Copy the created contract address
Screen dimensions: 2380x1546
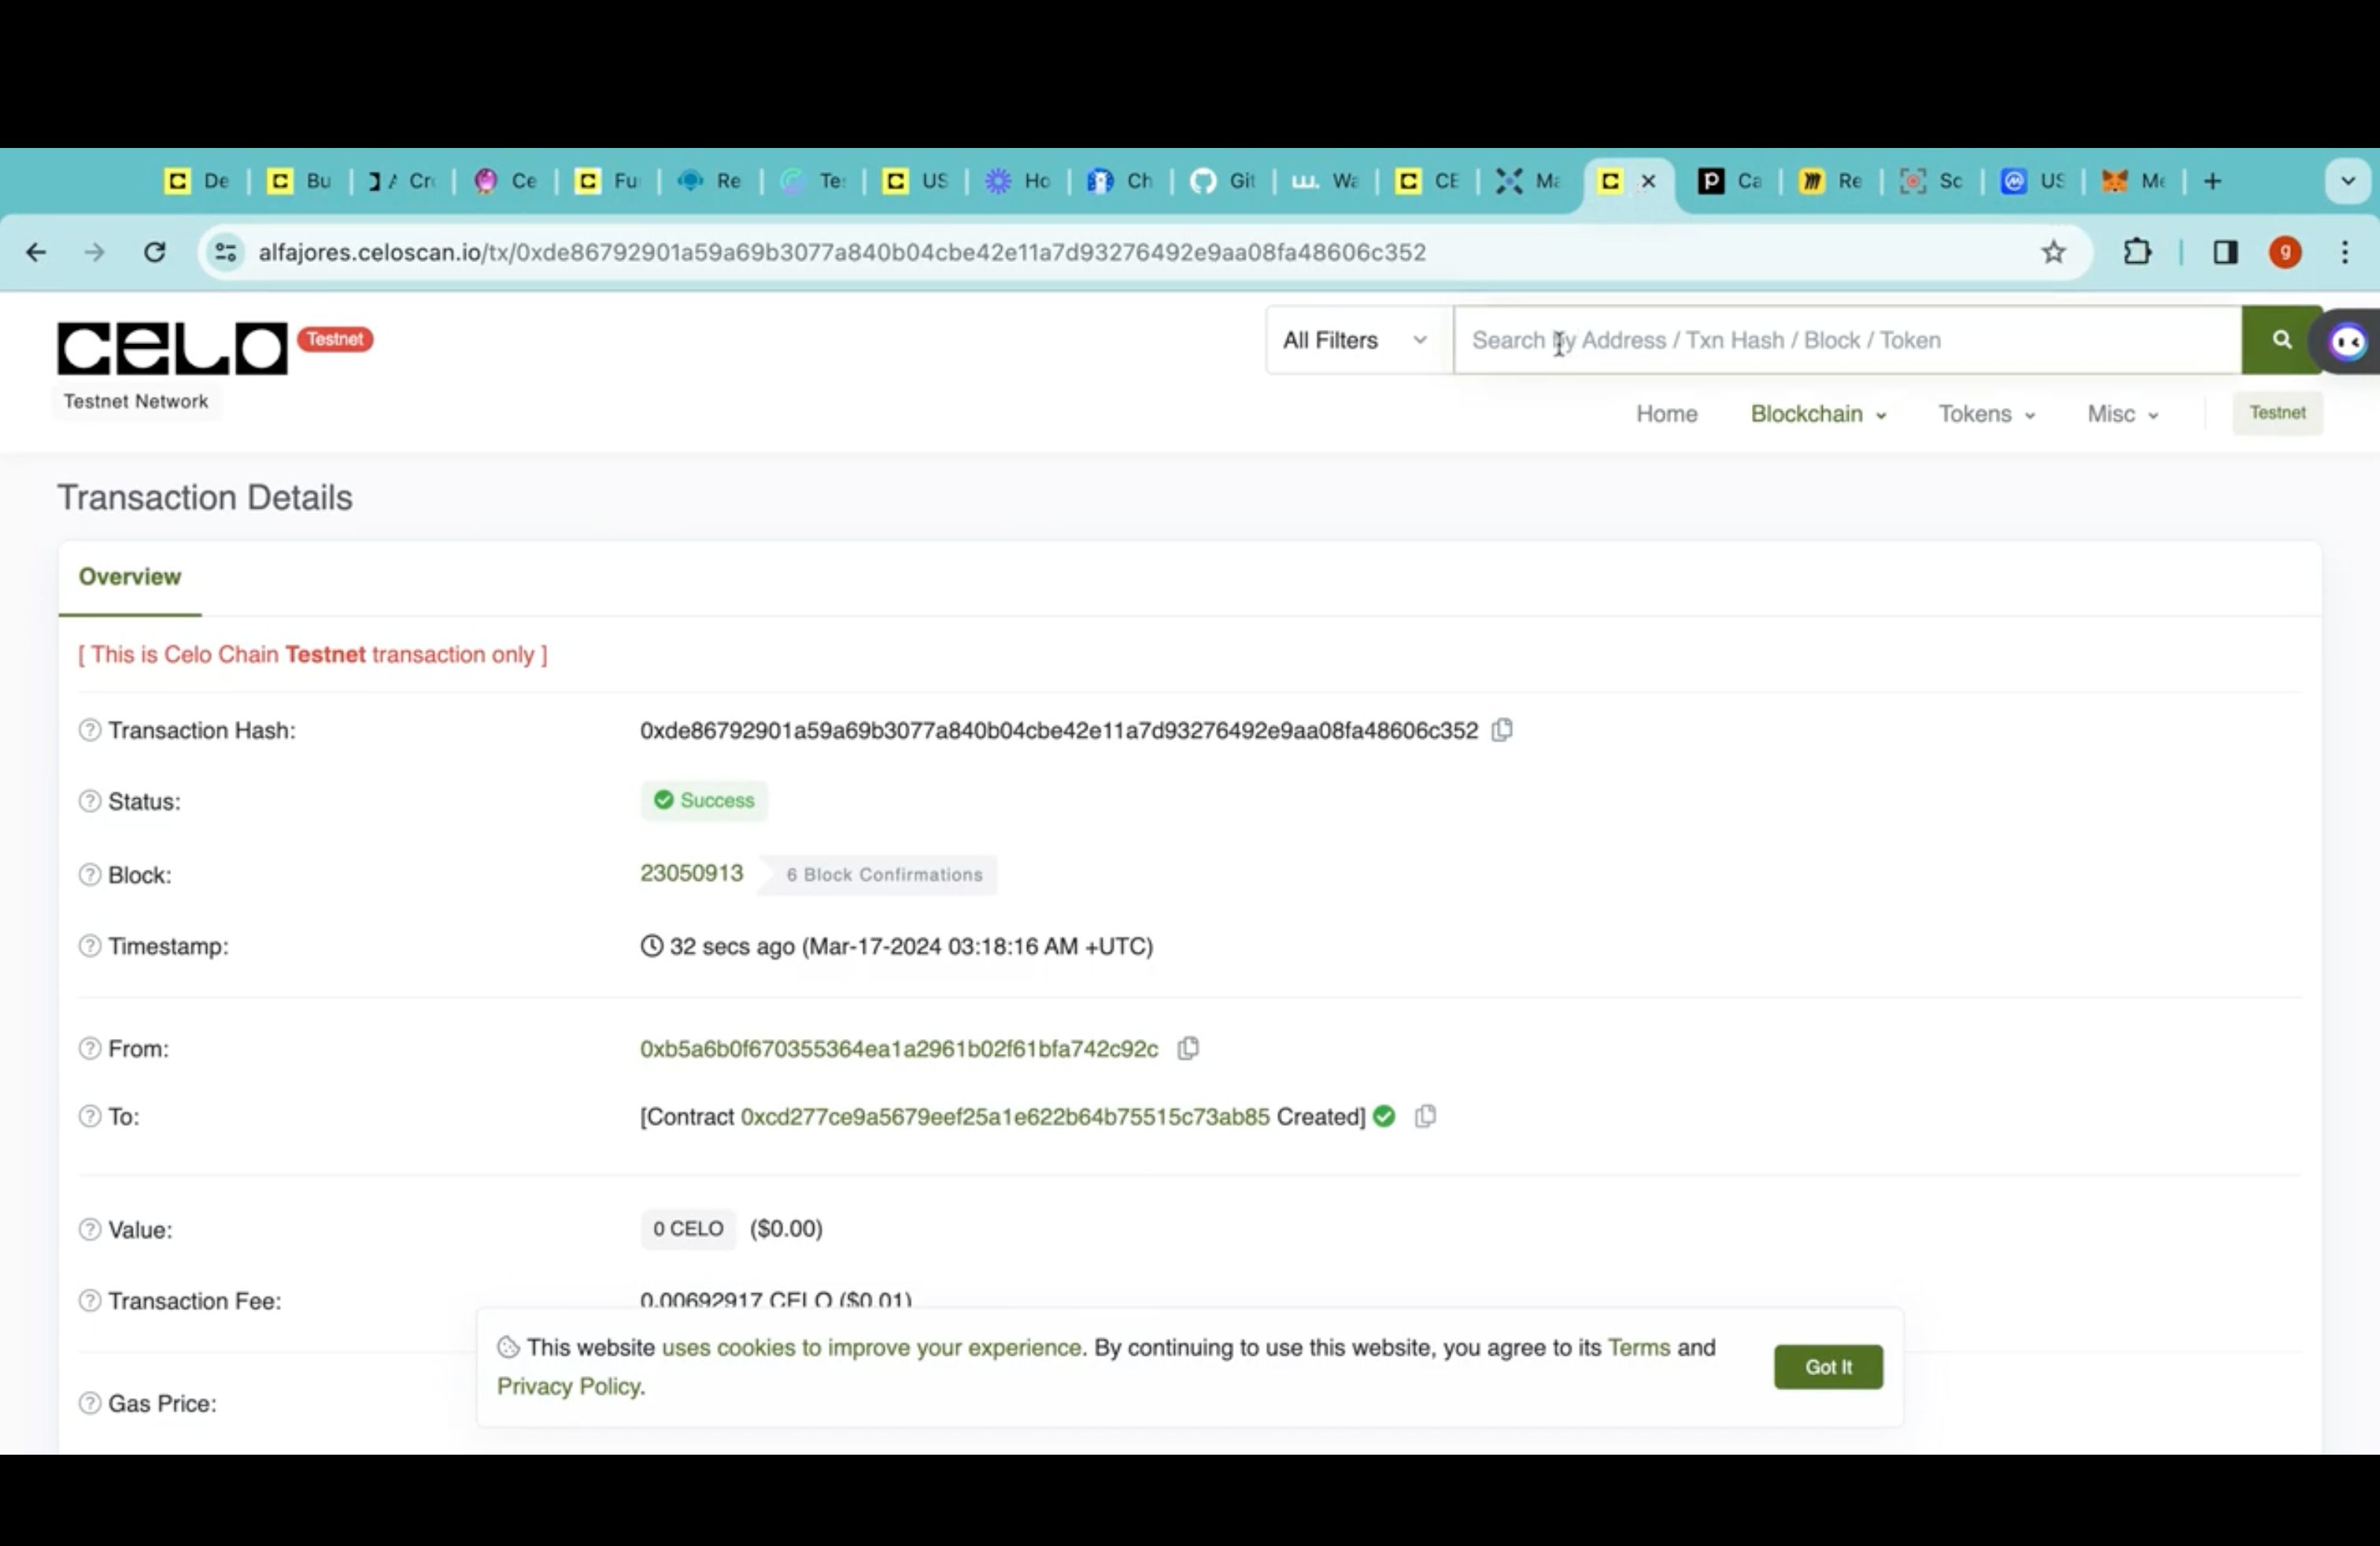1425,1116
